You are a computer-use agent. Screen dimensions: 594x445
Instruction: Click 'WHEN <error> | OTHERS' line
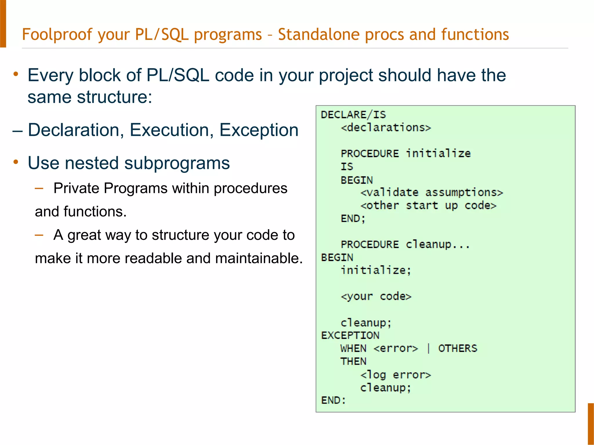[408, 348]
